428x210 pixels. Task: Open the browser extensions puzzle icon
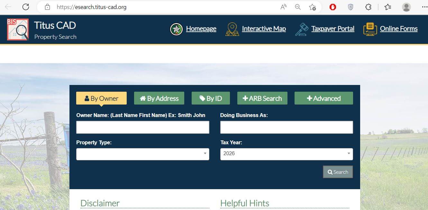[x=369, y=7]
